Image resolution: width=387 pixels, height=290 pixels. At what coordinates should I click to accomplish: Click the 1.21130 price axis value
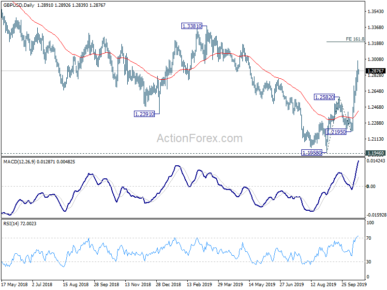[376, 139]
